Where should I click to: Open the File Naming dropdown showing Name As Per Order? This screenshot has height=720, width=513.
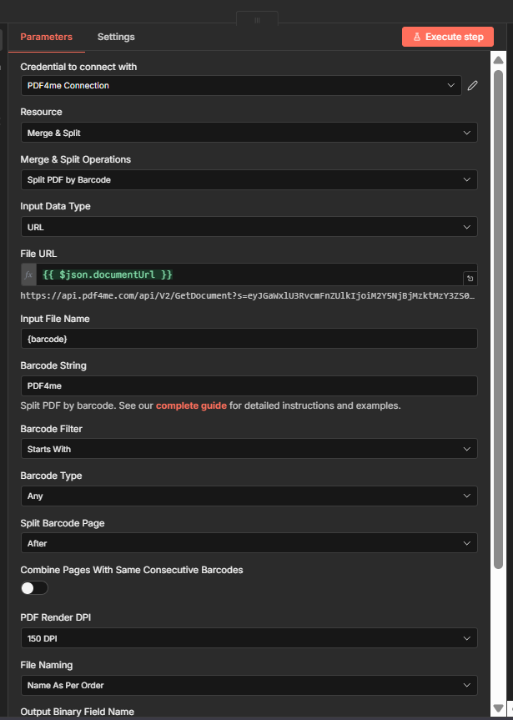point(249,686)
